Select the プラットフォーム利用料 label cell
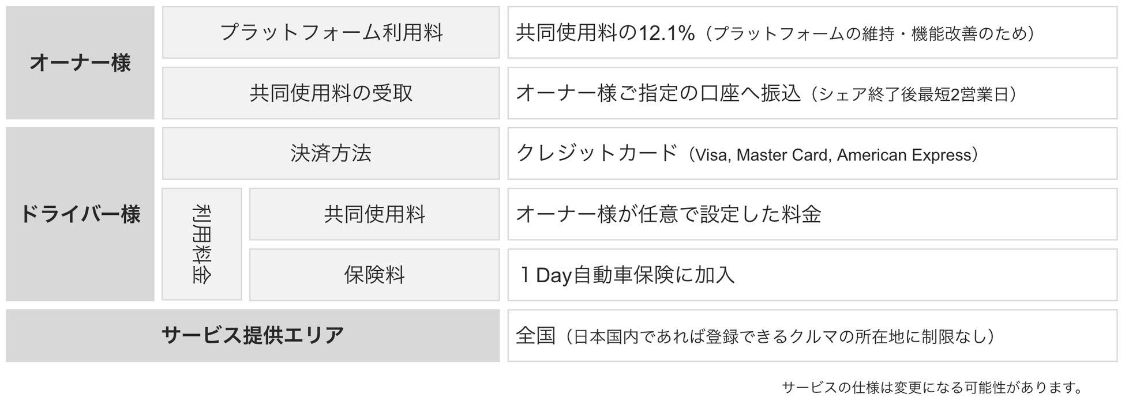The height and width of the screenshot is (413, 1125). [x=331, y=32]
